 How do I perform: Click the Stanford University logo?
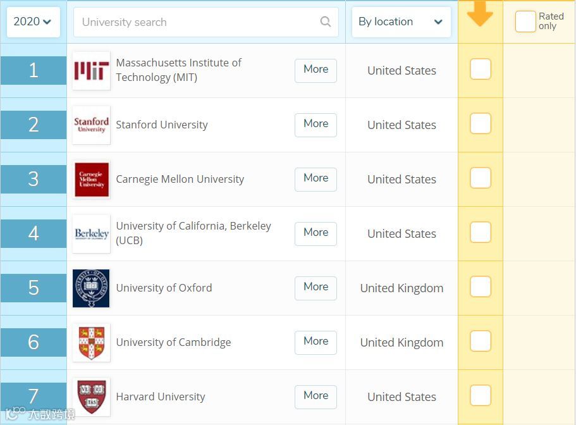(91, 125)
